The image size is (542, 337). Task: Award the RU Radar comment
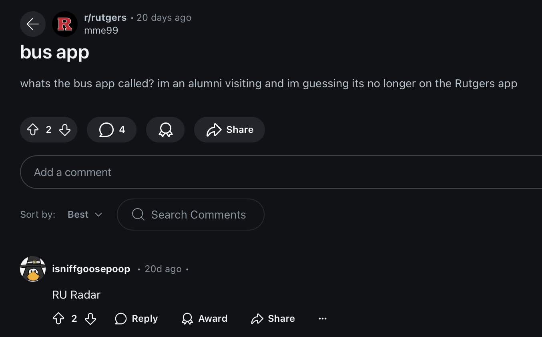[205, 319]
